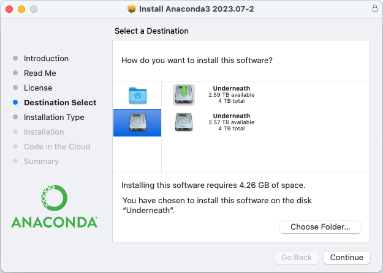
Task: Select the Destination Select step
Action: (59, 103)
